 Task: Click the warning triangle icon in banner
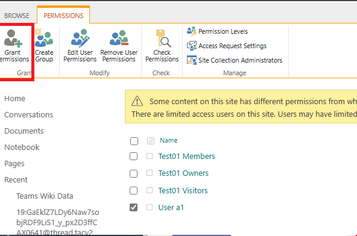(x=137, y=101)
